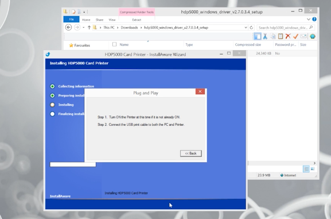Click the folder icon in address bar
The height and width of the screenshot is (219, 331).
(x=95, y=27)
